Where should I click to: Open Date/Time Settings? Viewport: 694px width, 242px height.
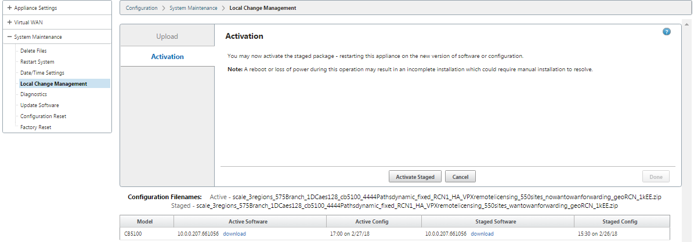pyautogui.click(x=42, y=72)
